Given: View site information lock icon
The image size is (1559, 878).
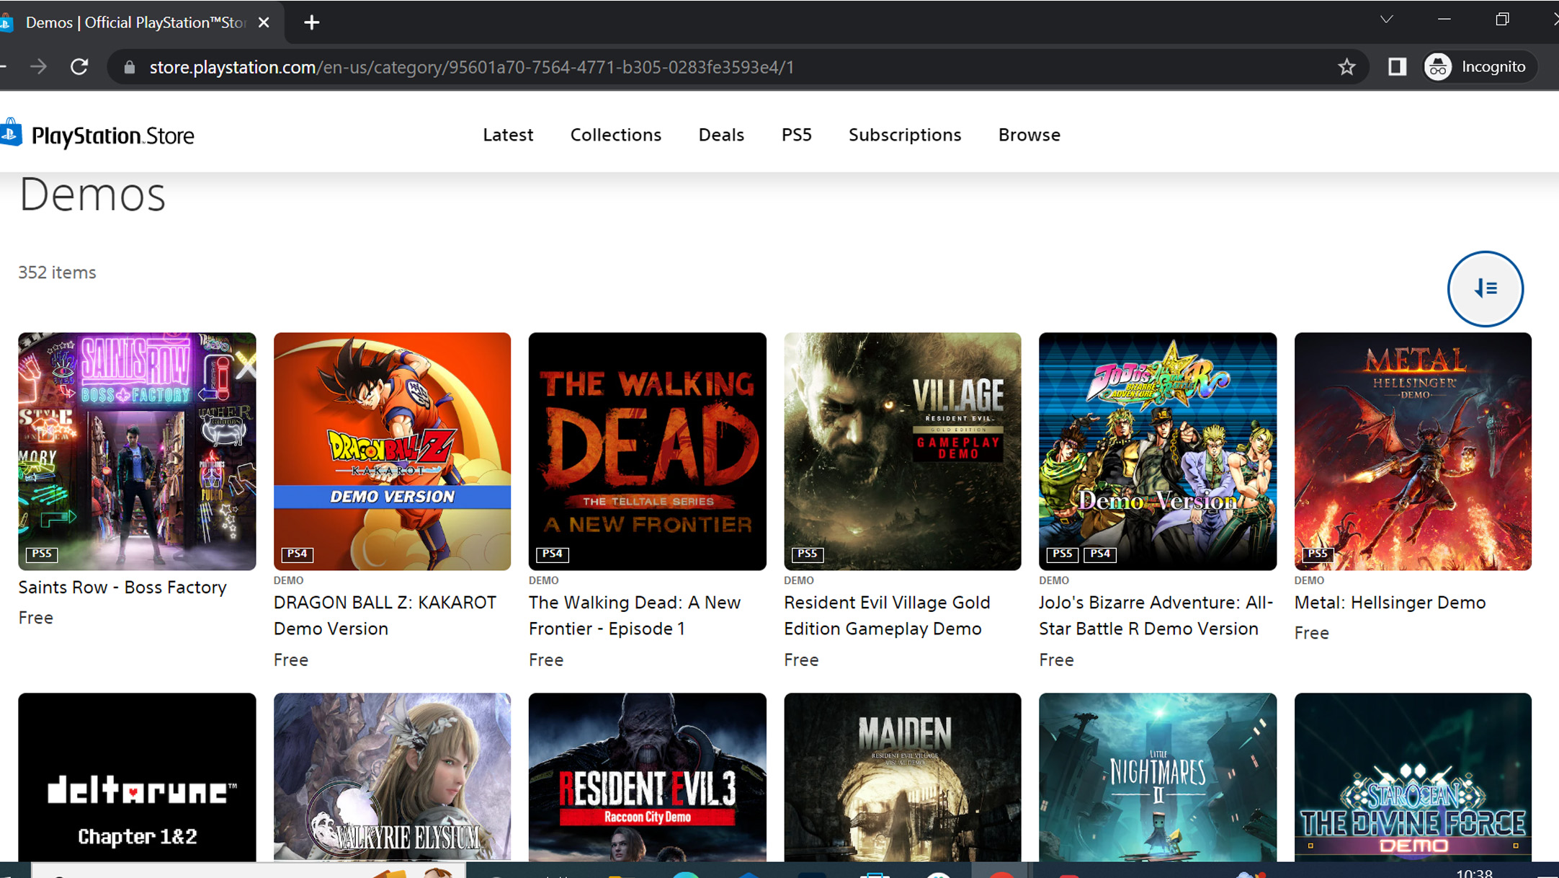Looking at the screenshot, I should [x=130, y=67].
